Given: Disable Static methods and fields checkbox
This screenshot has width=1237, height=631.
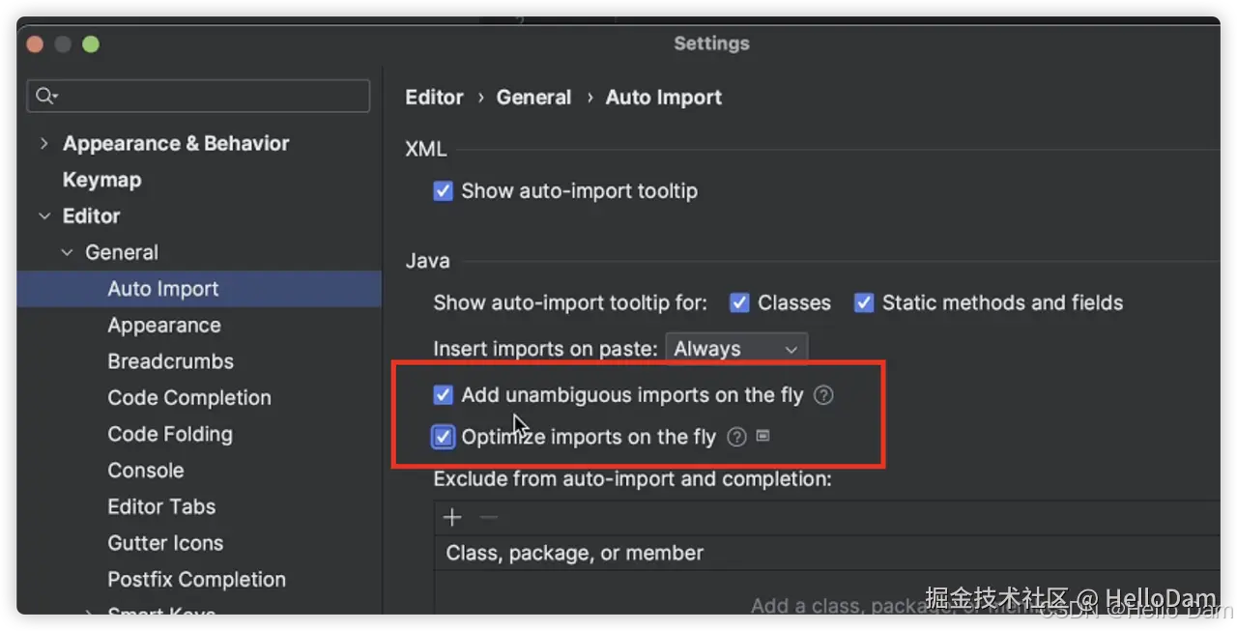Looking at the screenshot, I should pyautogui.click(x=864, y=303).
